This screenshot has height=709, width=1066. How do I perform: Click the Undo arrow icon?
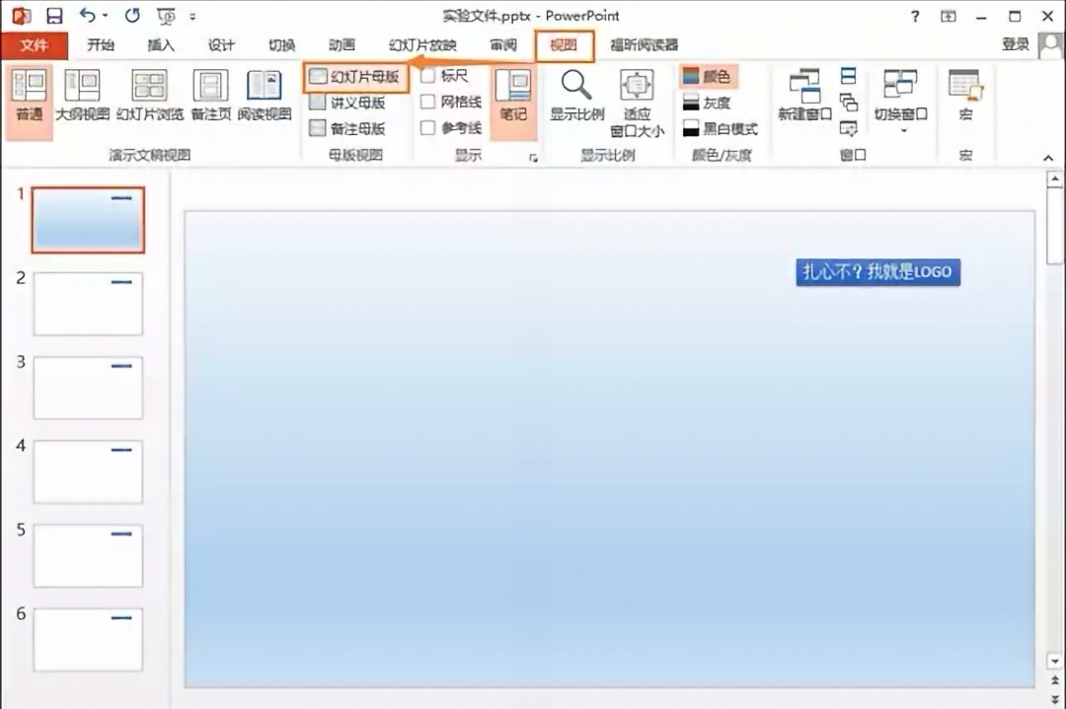click(87, 15)
